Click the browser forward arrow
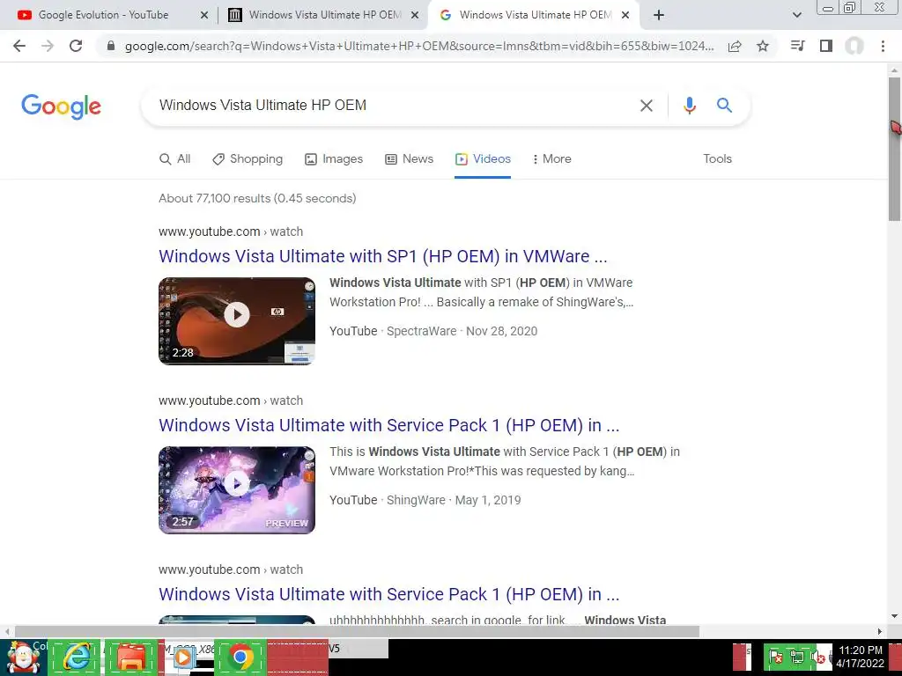Screen dimensions: 902x676 [48, 46]
